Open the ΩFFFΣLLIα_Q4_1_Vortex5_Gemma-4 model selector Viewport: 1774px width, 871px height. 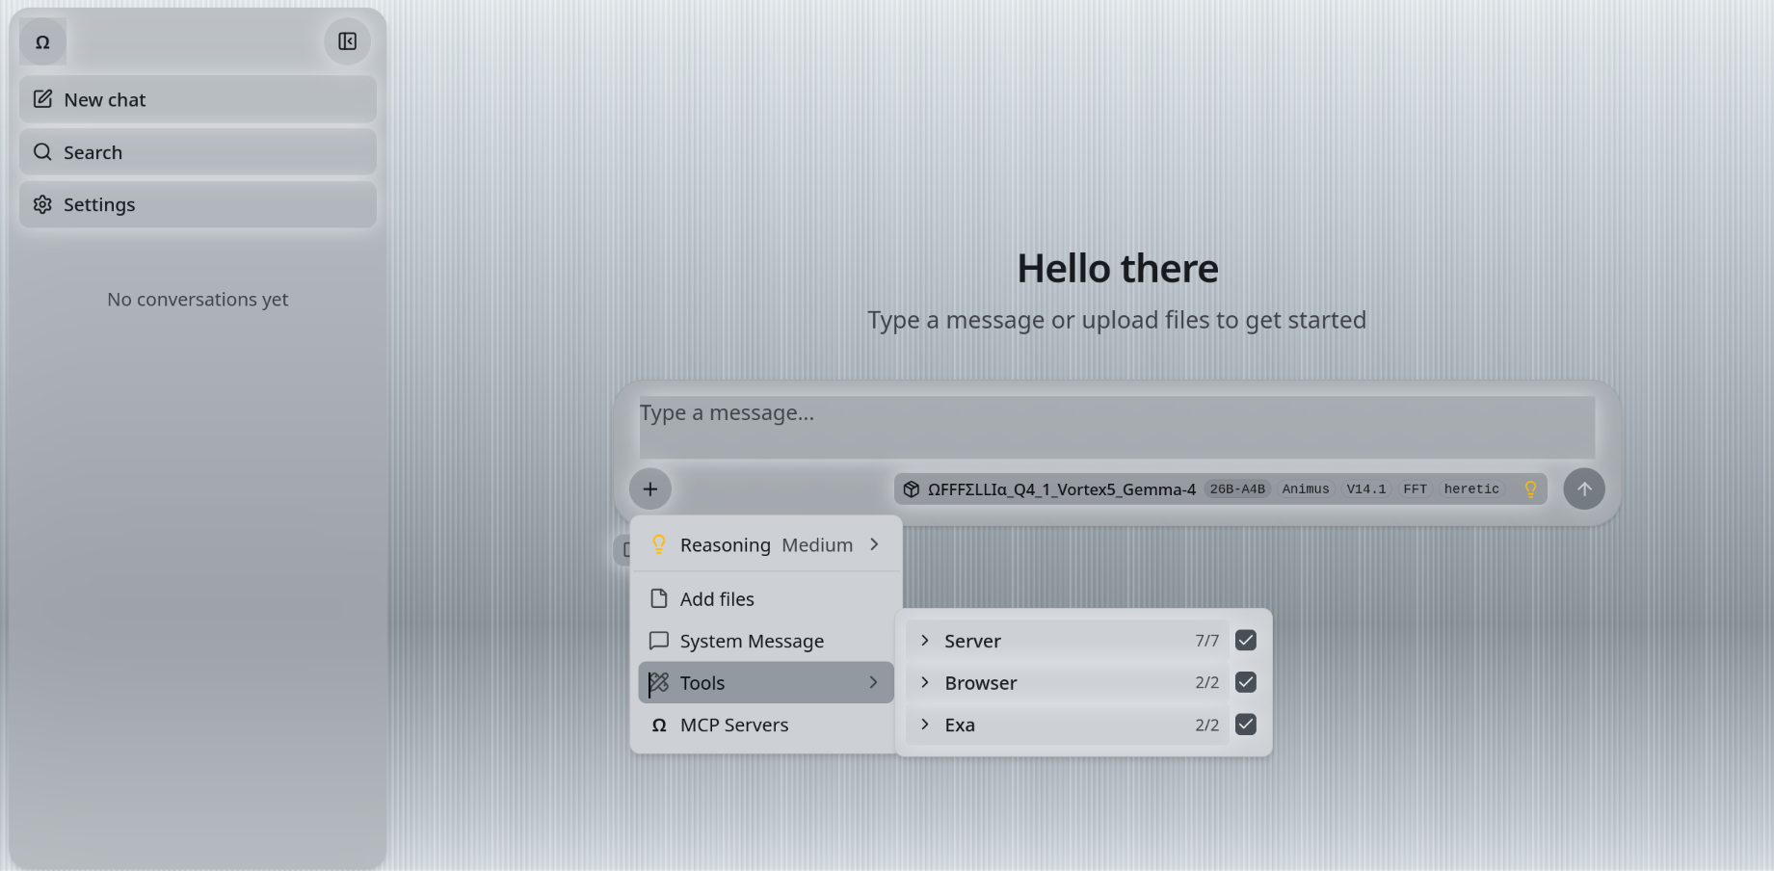click(x=1220, y=488)
